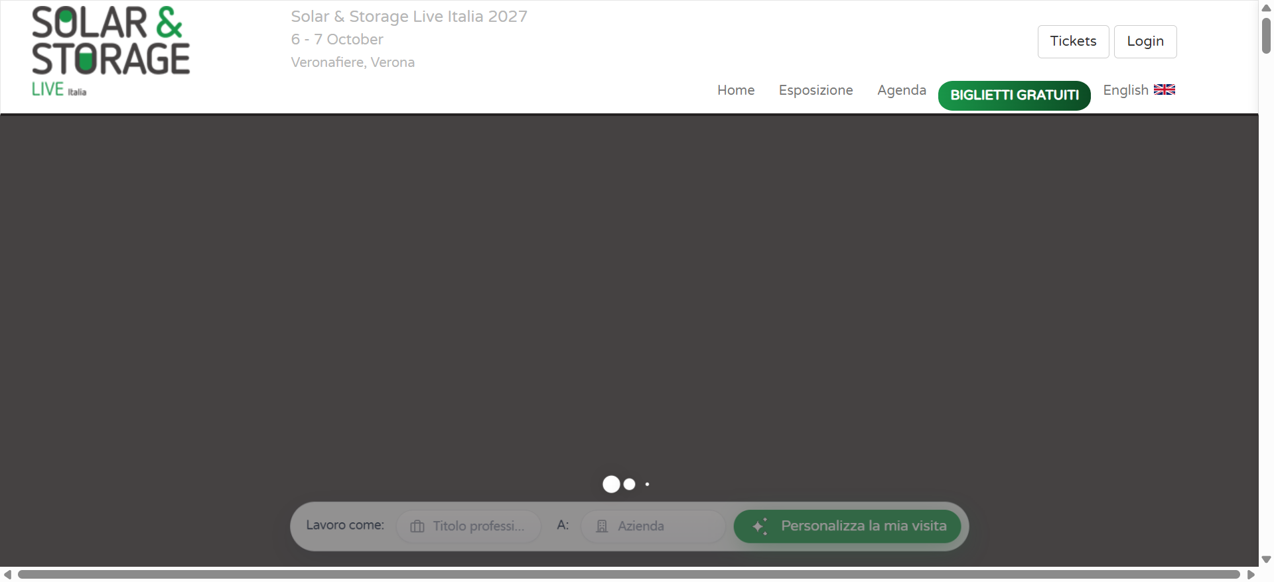Click the 'Solar & Storage Live Italia 2027' title

[x=409, y=17]
